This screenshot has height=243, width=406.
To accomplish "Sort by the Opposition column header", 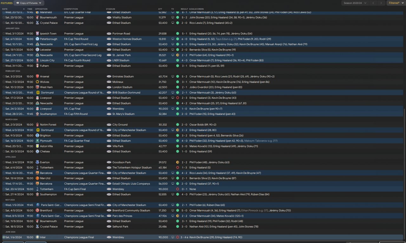I will coord(41,9).
